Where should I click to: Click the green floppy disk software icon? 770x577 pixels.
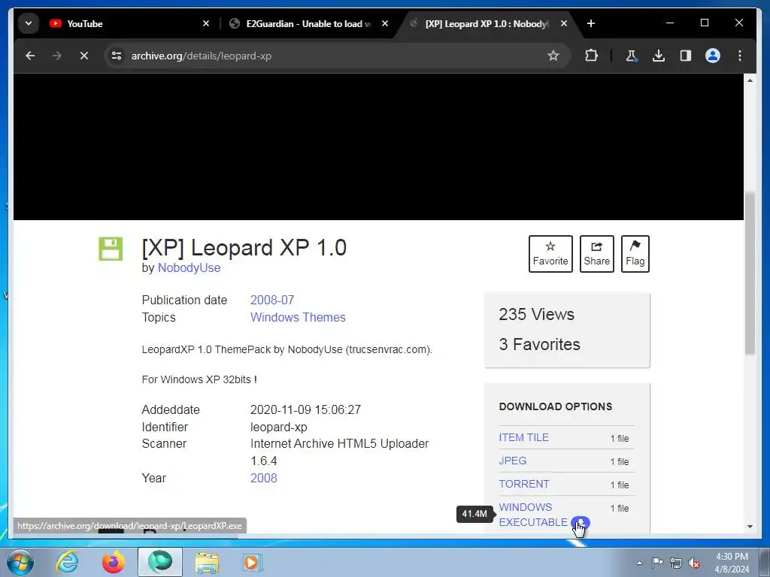111,249
